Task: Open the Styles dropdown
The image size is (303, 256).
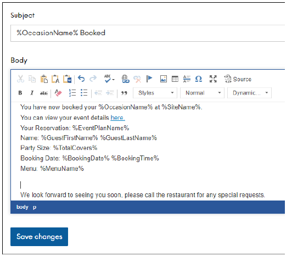Action: click(x=155, y=93)
